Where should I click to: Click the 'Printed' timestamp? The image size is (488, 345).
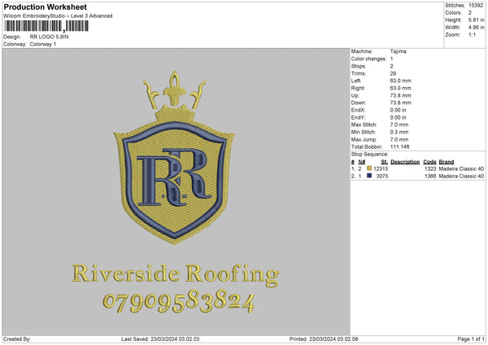coord(324,338)
